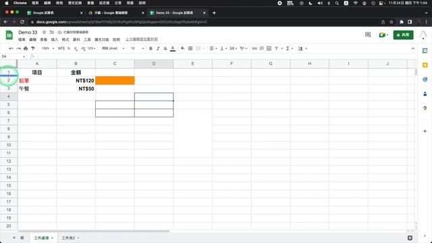
Task: Open the first menu in Sheets menu bar
Action: [x=22, y=39]
